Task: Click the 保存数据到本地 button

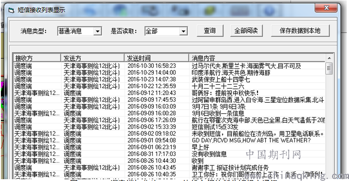Action: click(x=300, y=30)
